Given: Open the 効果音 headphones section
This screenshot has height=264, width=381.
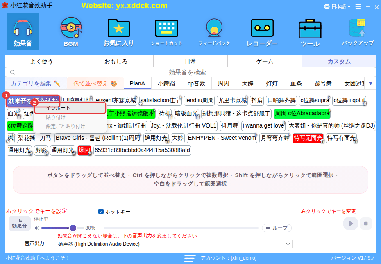Looking at the screenshot, I should [23, 31].
